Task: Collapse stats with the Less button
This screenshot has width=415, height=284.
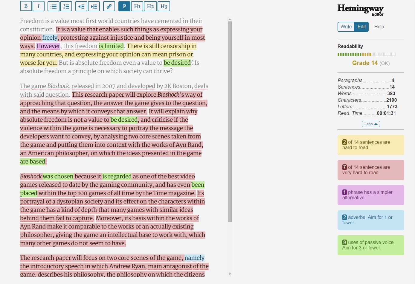Action: [x=371, y=124]
